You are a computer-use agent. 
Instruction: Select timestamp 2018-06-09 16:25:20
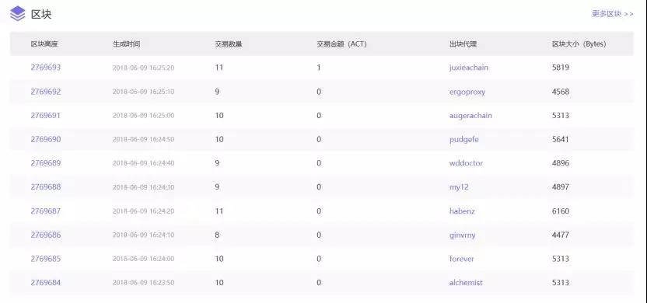[143, 68]
